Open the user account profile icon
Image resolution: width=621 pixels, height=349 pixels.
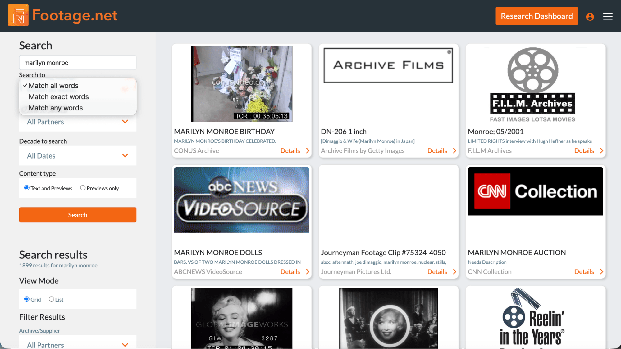590,16
